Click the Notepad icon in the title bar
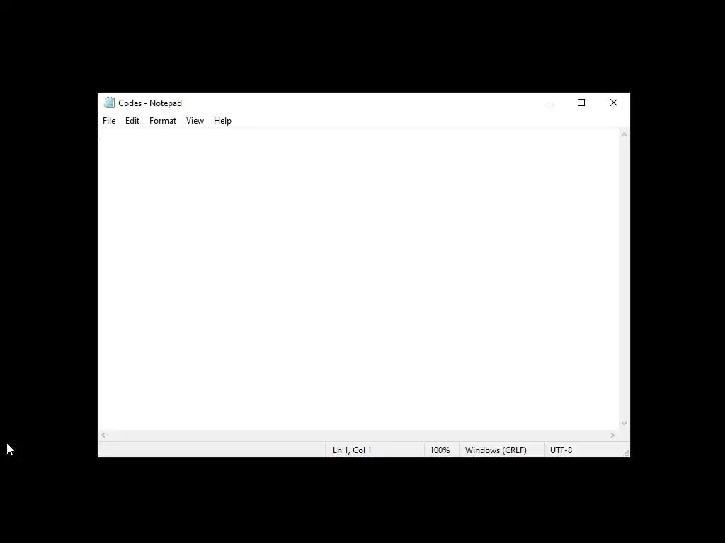 [109, 103]
